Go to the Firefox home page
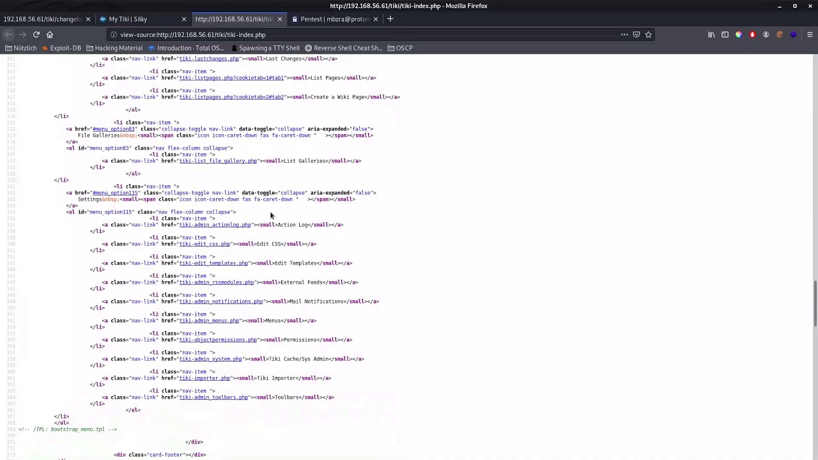Screen dimensions: 818x460 click(x=50, y=34)
